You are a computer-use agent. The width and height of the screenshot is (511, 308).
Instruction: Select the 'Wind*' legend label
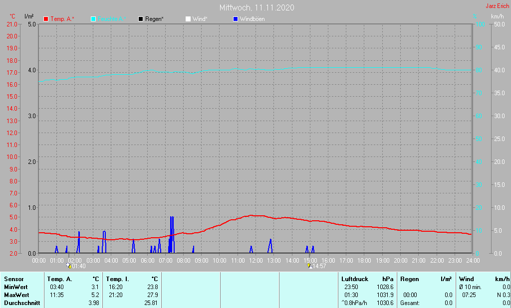[200, 19]
